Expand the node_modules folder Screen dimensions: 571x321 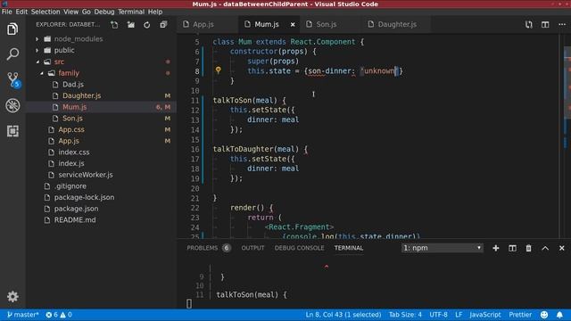coord(37,39)
